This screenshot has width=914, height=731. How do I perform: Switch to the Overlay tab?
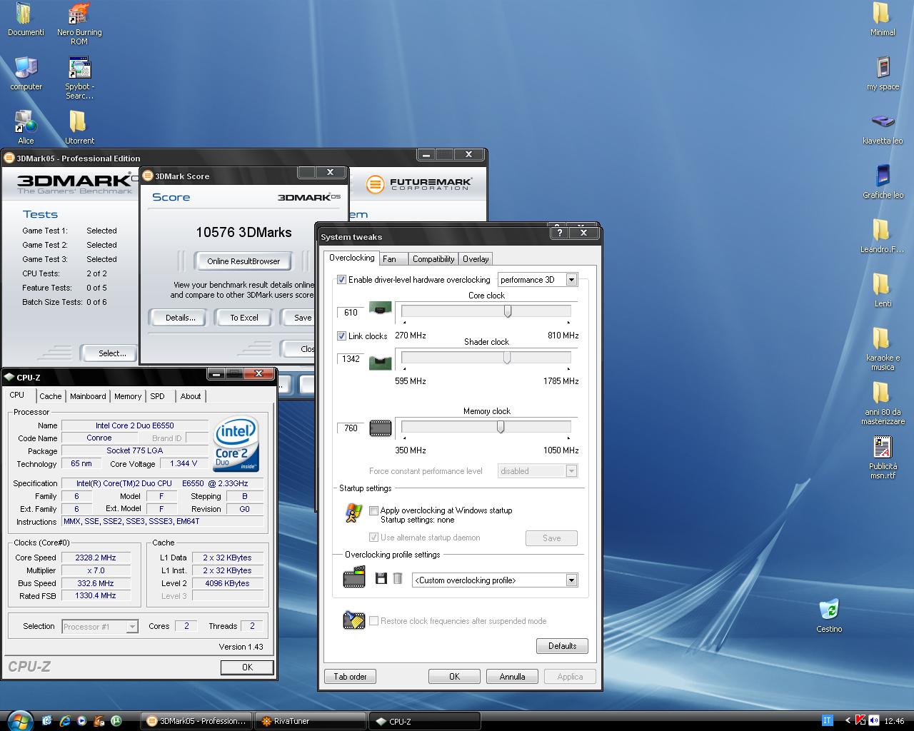coord(476,259)
